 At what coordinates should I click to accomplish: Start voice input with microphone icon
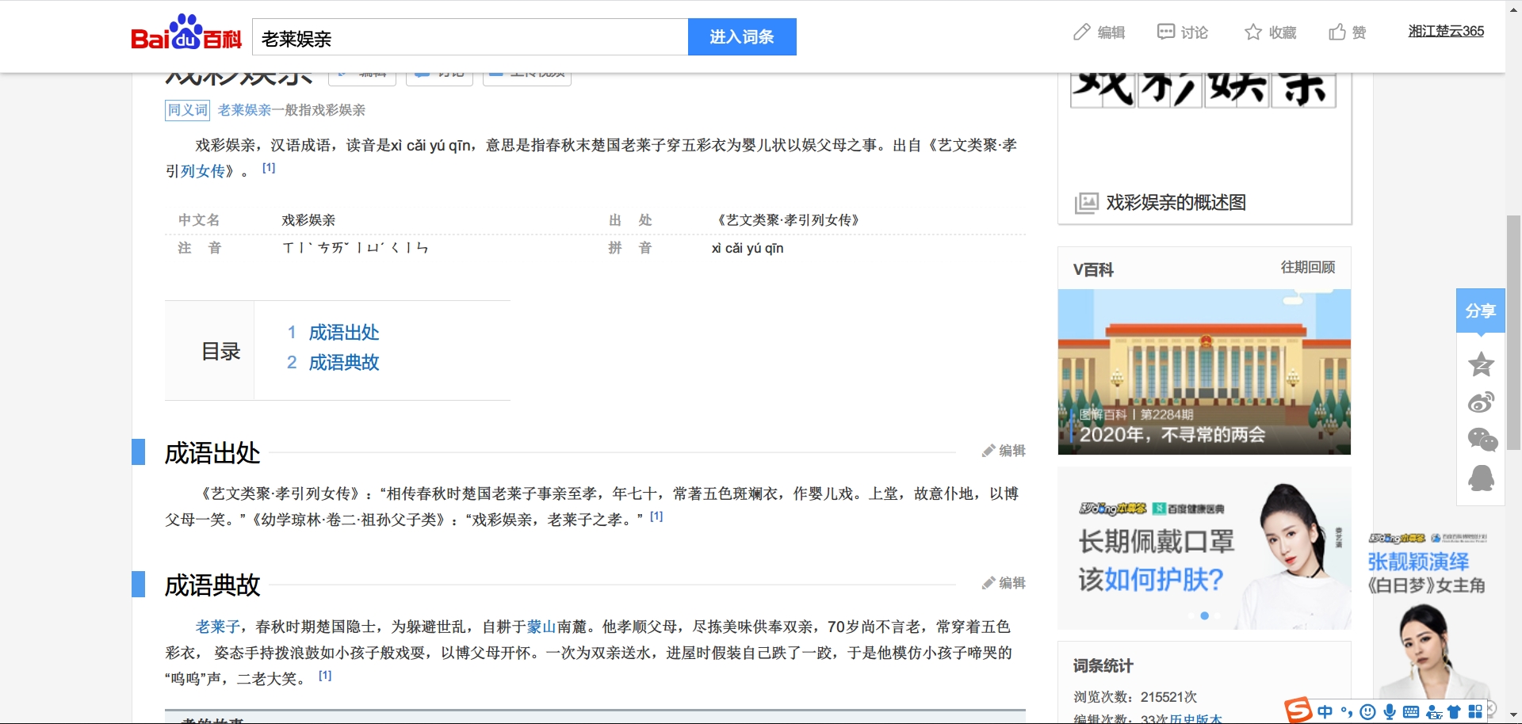(1390, 712)
